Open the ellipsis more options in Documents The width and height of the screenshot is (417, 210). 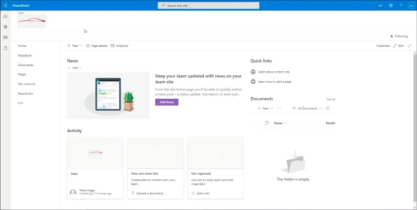click(x=279, y=109)
